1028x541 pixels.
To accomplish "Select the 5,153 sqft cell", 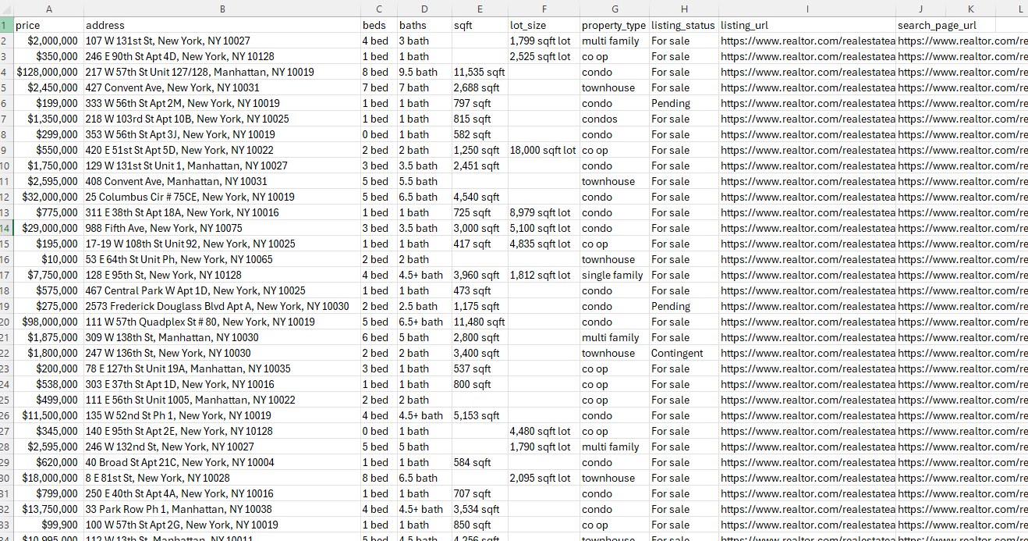I will click(480, 415).
